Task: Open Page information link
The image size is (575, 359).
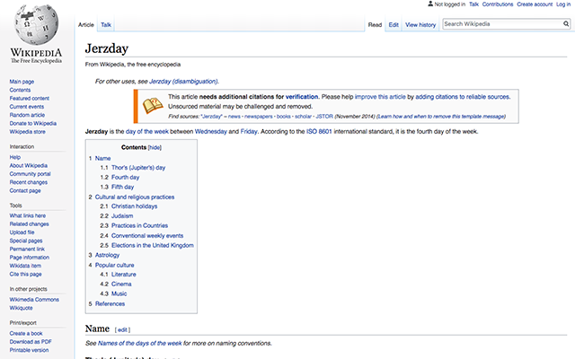Action: tap(30, 258)
